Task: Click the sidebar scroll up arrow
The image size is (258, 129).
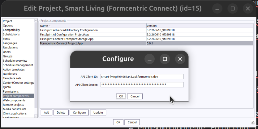Action: click(x=36, y=20)
